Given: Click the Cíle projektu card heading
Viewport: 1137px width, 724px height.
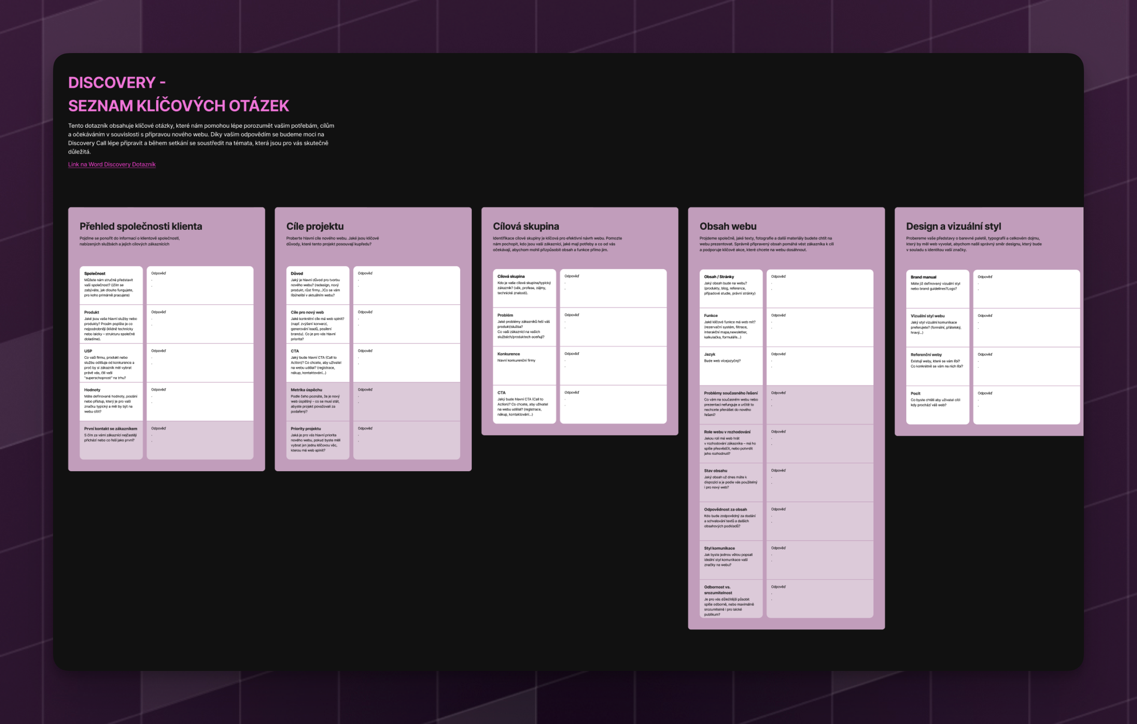Looking at the screenshot, I should (x=315, y=226).
